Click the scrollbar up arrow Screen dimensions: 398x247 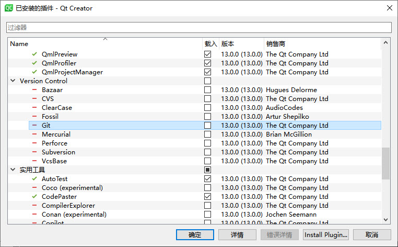coord(385,43)
